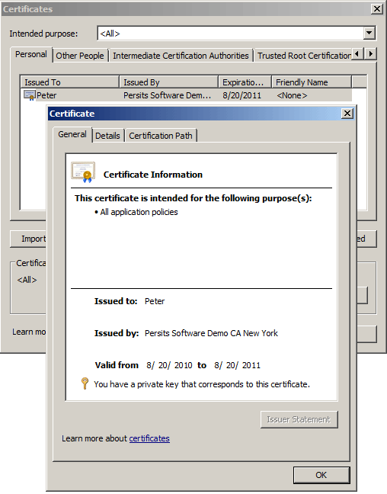The height and width of the screenshot is (494, 387).
Task: Sort by Friendly Name column header
Action: (x=311, y=82)
